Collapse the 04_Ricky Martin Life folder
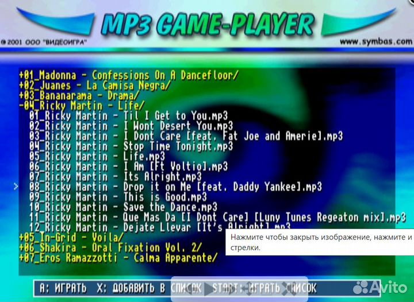The height and width of the screenshot is (302, 414). (x=82, y=106)
